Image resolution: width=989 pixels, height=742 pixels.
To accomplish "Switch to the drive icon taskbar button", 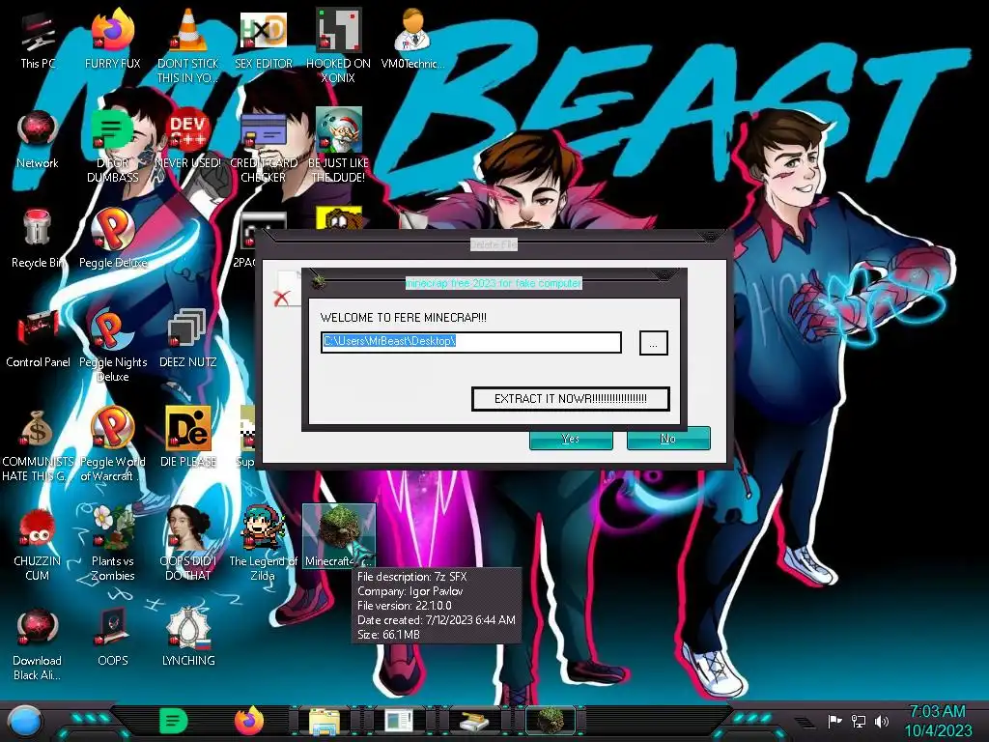I will [x=474, y=721].
